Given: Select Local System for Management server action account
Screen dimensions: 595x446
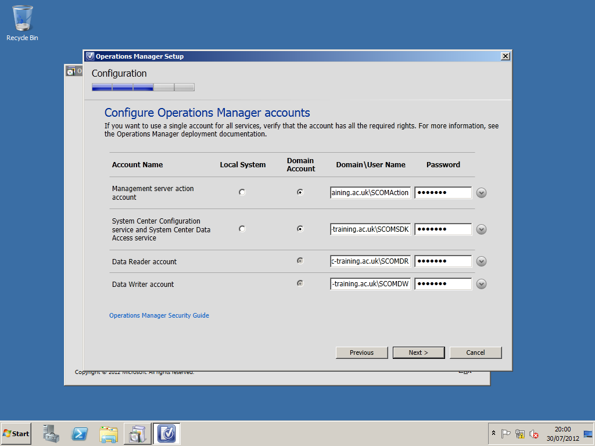Looking at the screenshot, I should tap(242, 192).
